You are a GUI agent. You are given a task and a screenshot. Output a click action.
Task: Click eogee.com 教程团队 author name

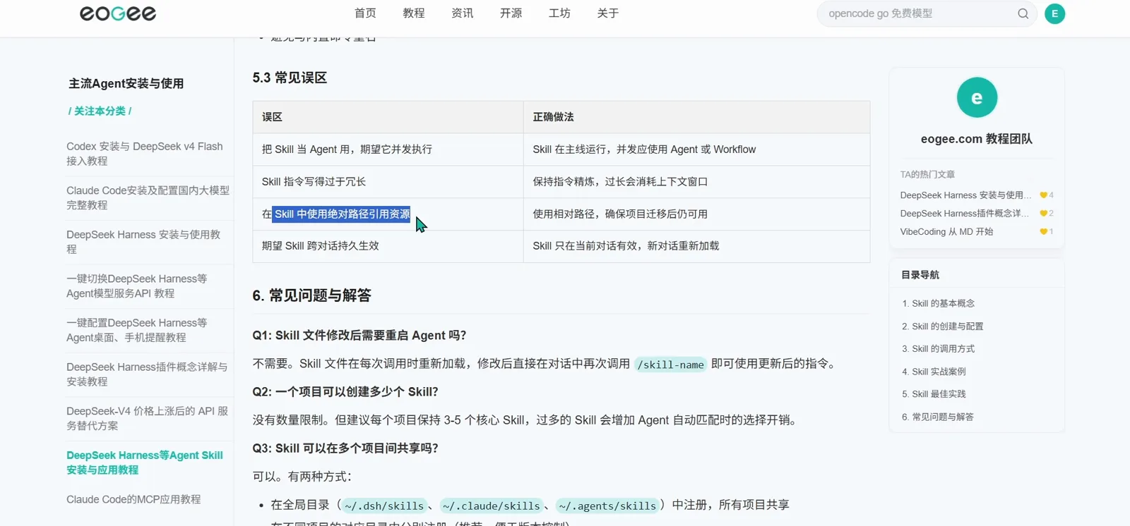coord(977,139)
